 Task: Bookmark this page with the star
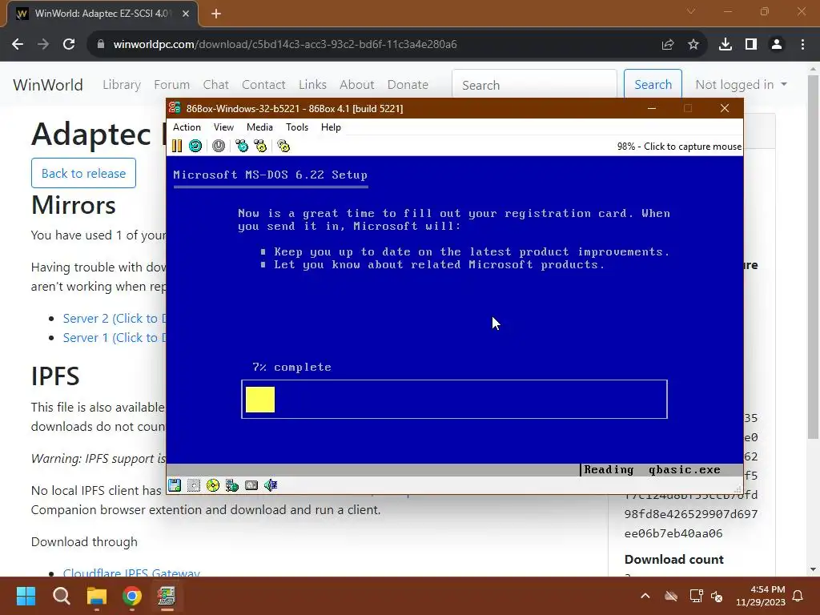(x=693, y=45)
